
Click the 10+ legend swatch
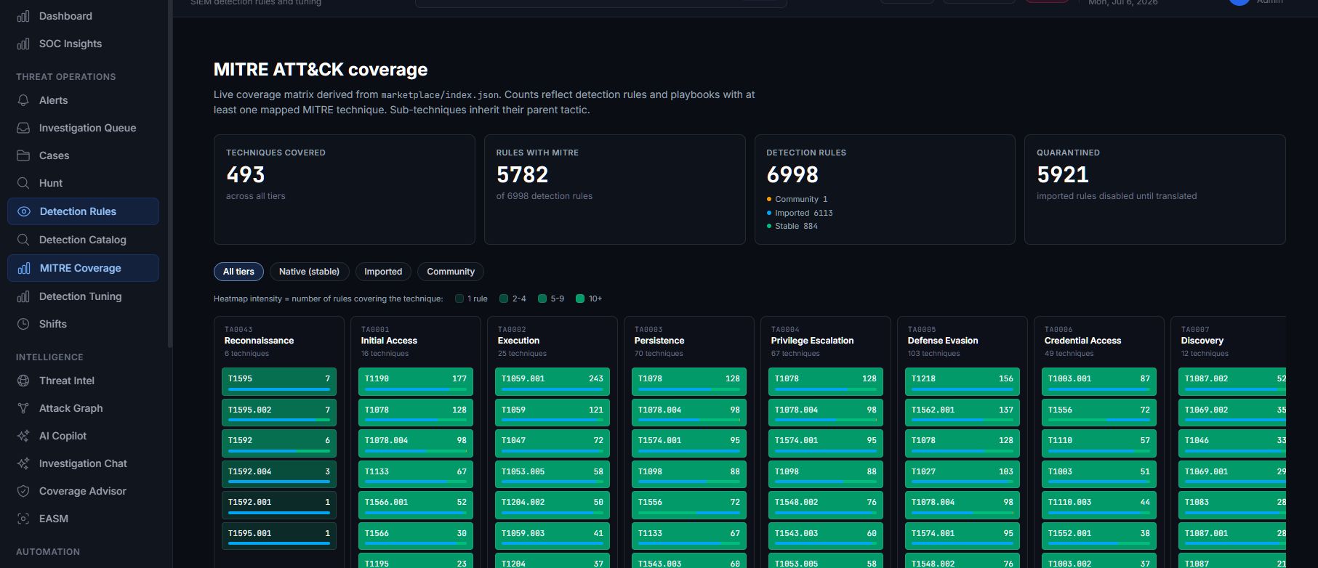[580, 299]
